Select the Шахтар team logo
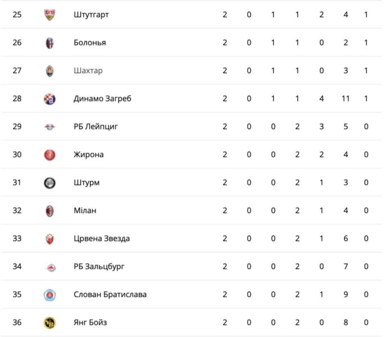Viewport: 384px width, 337px height. pos(50,71)
